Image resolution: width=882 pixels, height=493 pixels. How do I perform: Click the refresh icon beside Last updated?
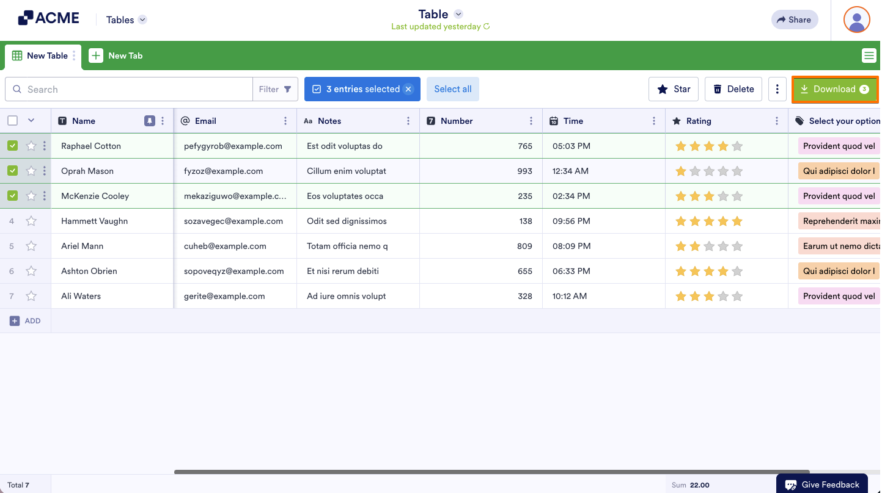coord(487,27)
